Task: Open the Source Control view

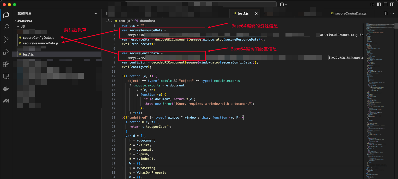Action: point(6,39)
